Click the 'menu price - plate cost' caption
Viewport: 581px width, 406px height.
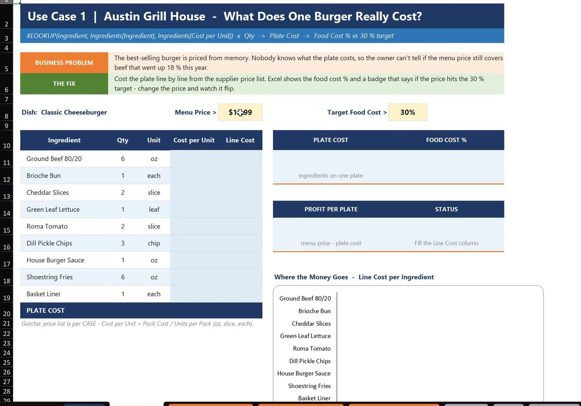331,243
